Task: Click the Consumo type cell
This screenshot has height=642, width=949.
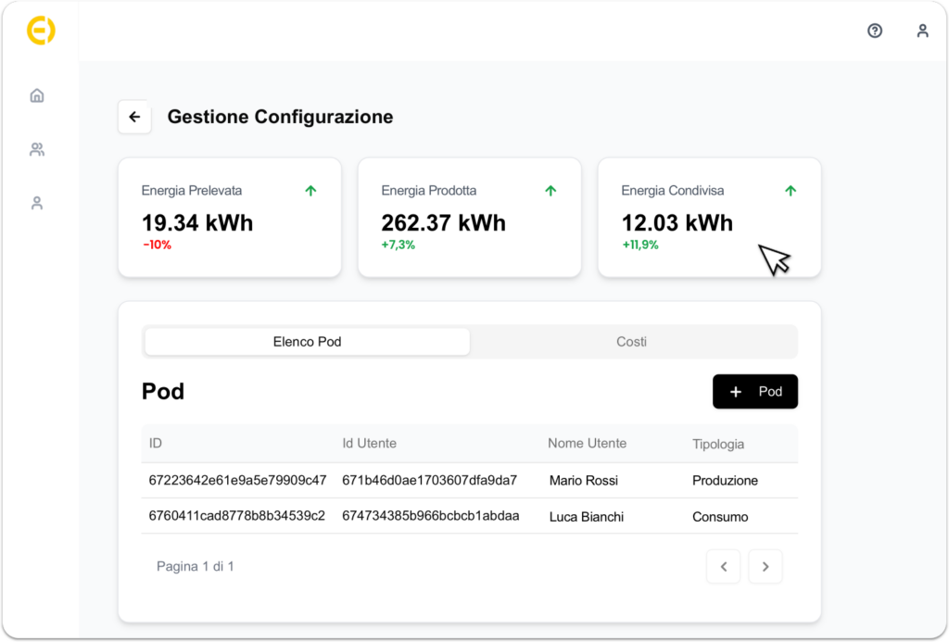Action: click(720, 517)
